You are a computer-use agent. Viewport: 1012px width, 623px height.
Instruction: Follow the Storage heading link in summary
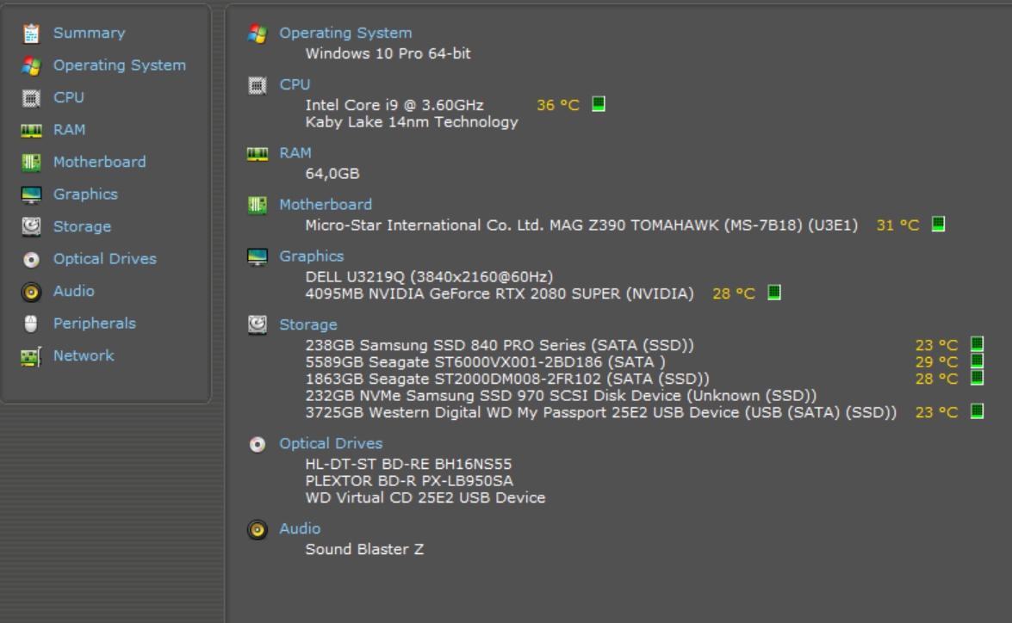click(x=307, y=324)
